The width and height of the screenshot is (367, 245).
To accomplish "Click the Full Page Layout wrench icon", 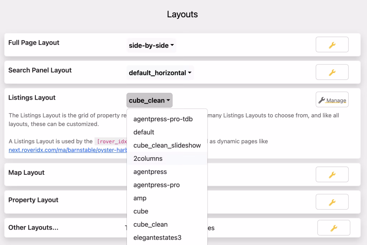I will [332, 45].
